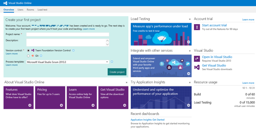The height and width of the screenshot is (130, 256).
Task: Click the Build usage '0 of 60' value
Action: [x=250, y=94]
